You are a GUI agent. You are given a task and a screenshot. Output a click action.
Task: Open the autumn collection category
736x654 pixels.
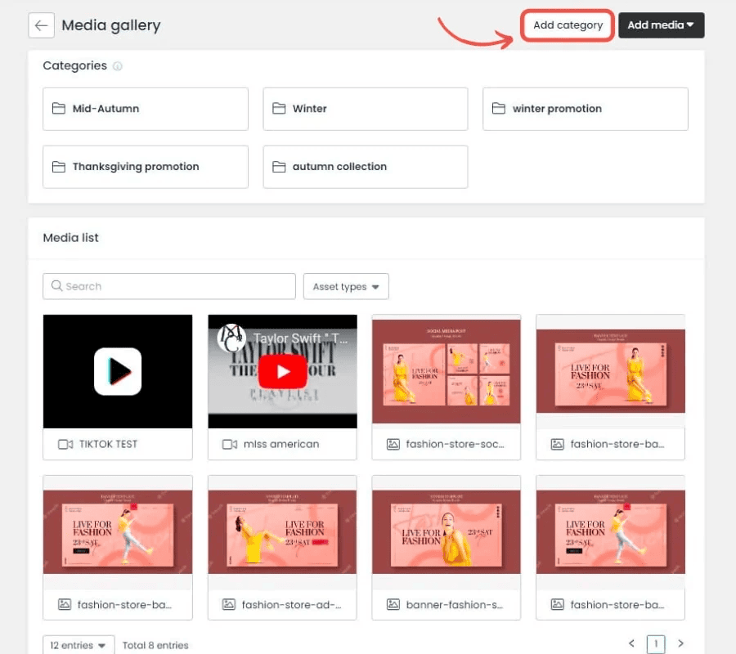(x=365, y=167)
